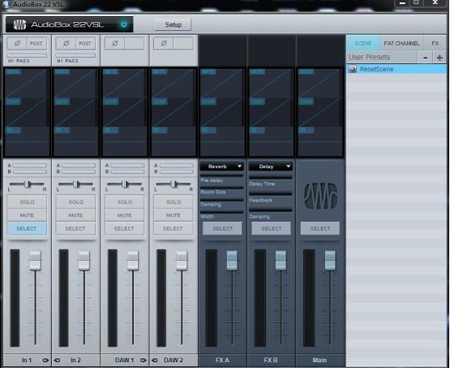450x368 pixels.
Task: Click the PreSonus logo in the header
Action: (19, 24)
